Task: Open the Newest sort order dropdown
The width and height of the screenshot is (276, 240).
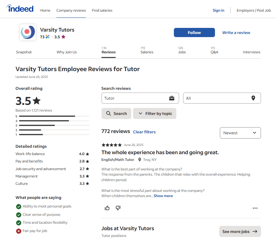Action: 240,133
